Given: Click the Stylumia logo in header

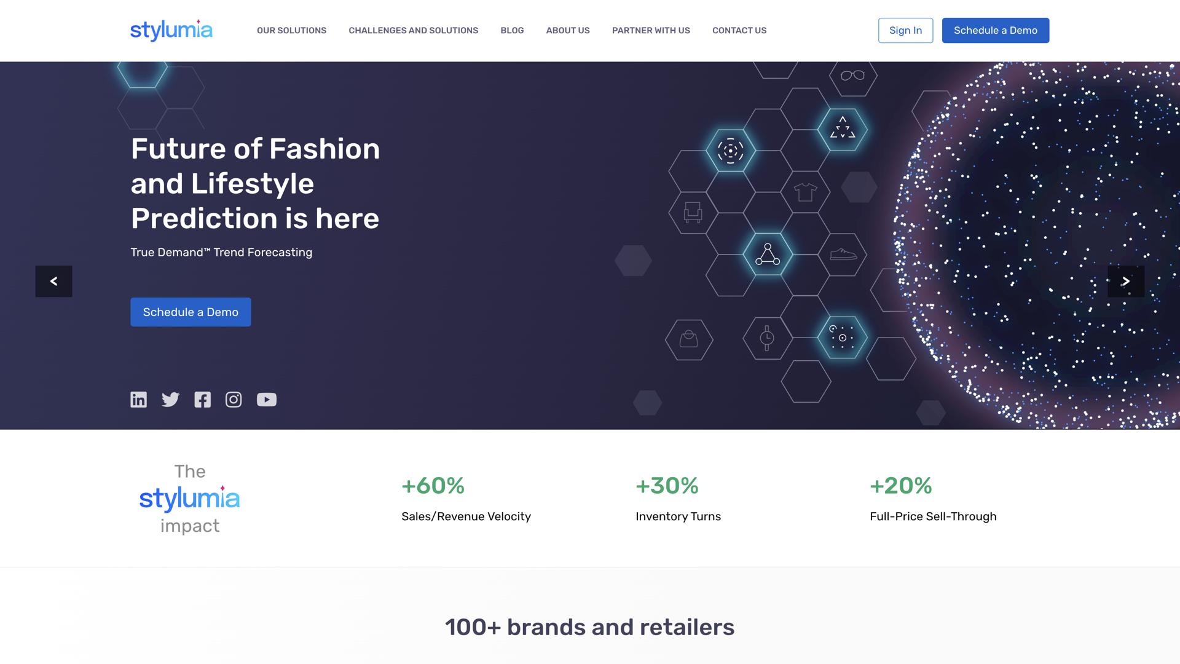Looking at the screenshot, I should [x=171, y=30].
